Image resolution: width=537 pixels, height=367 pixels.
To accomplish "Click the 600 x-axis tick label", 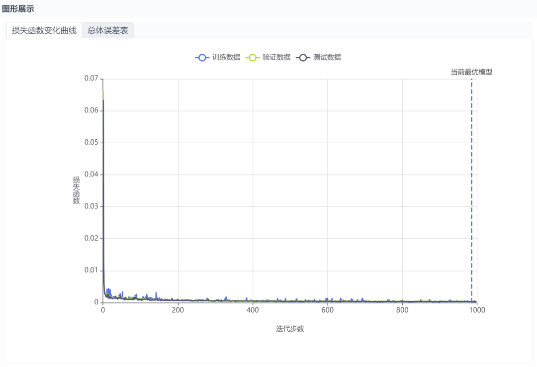I will (x=327, y=310).
